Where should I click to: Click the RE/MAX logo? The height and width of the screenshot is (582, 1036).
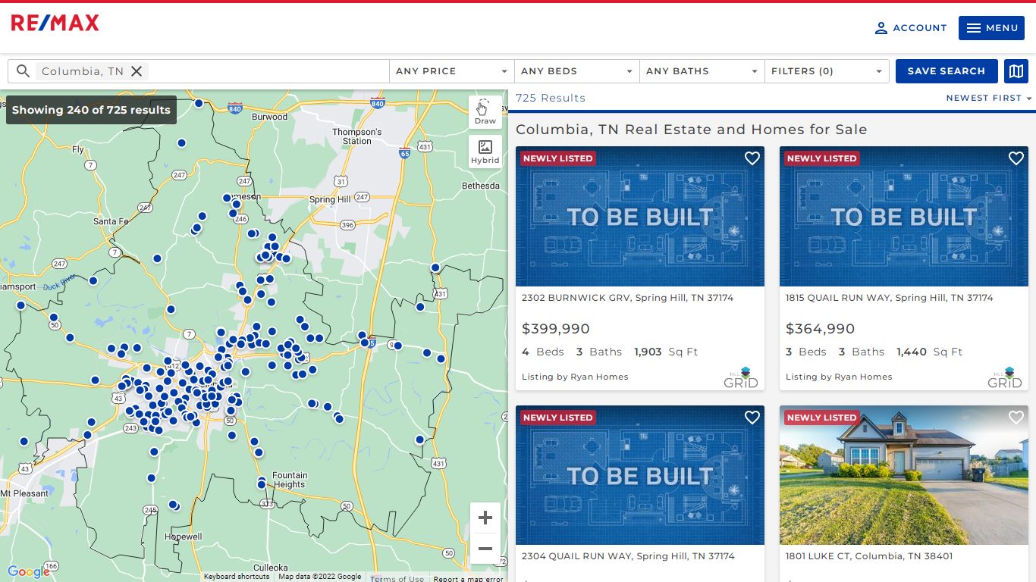(55, 23)
